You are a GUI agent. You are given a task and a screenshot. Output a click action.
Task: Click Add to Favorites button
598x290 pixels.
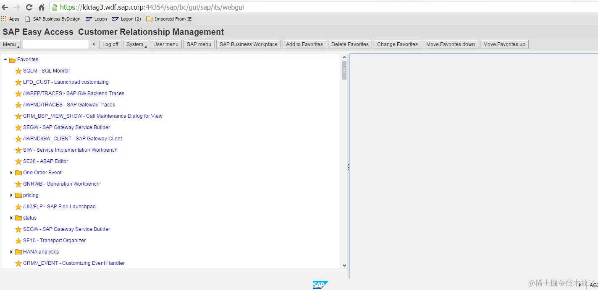pyautogui.click(x=304, y=44)
